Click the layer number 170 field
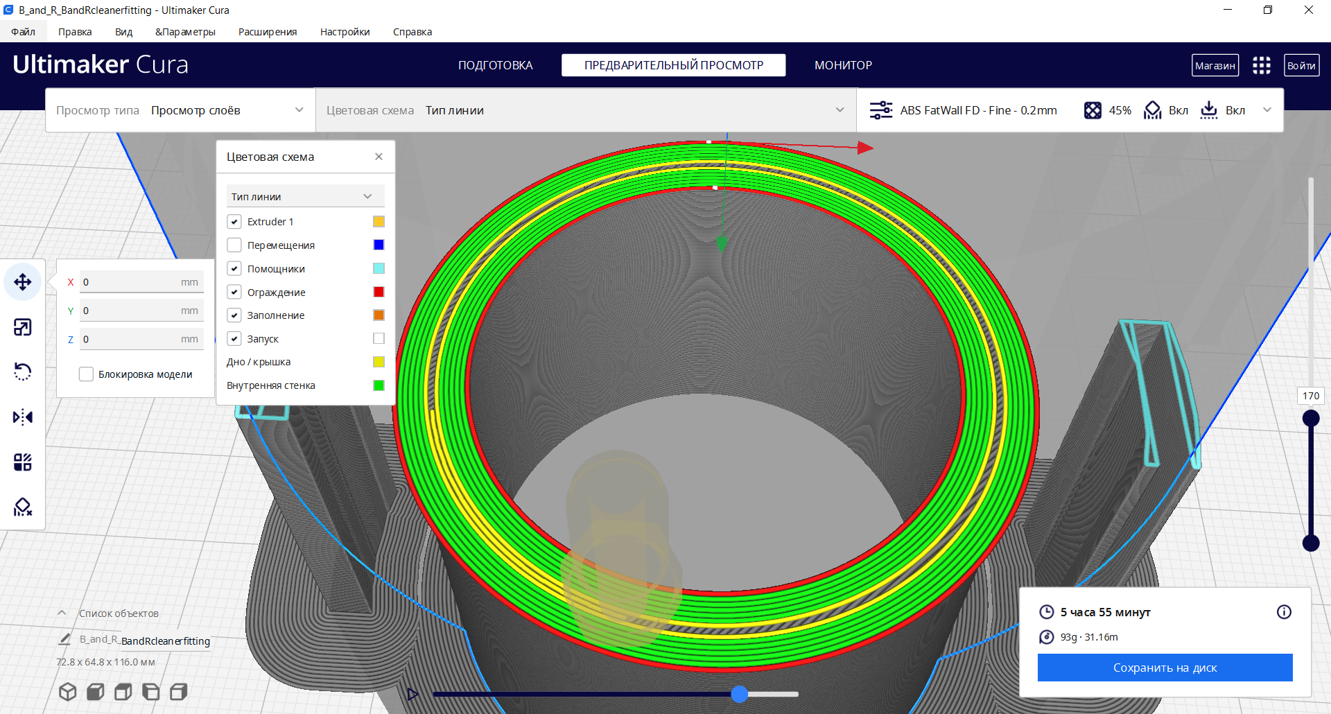Image resolution: width=1331 pixels, height=714 pixels. click(1310, 396)
